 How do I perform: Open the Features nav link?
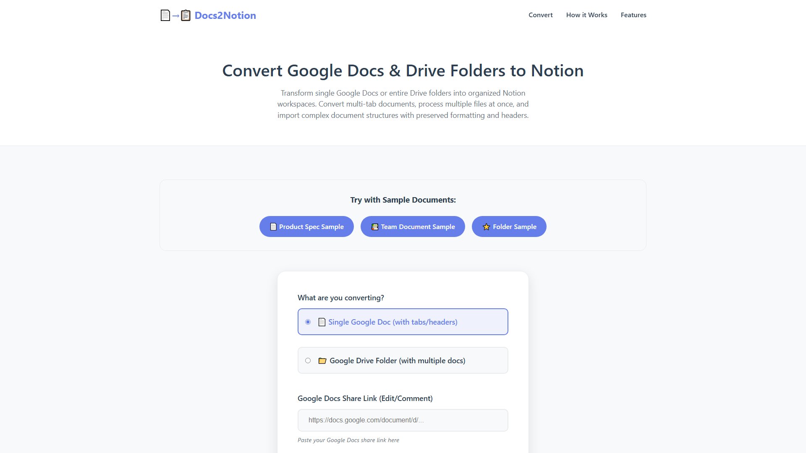pyautogui.click(x=633, y=15)
